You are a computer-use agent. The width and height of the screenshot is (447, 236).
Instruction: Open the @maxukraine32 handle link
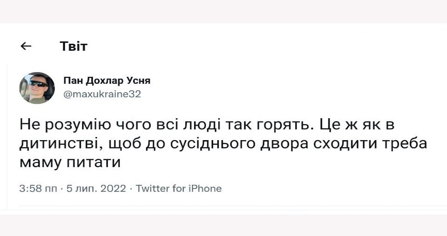tap(102, 94)
